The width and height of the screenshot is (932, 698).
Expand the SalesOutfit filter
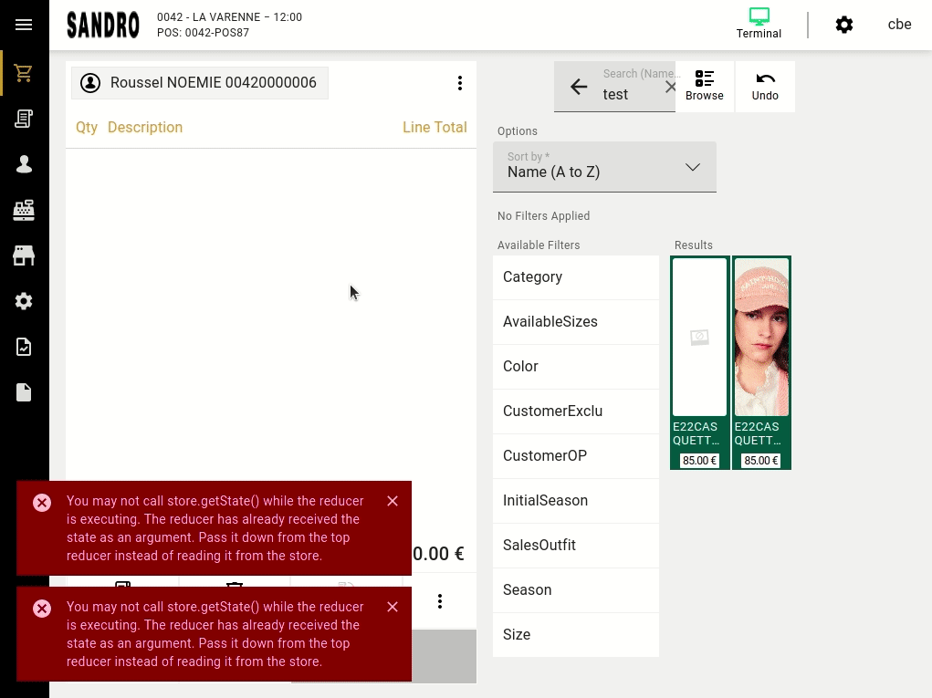coord(575,545)
